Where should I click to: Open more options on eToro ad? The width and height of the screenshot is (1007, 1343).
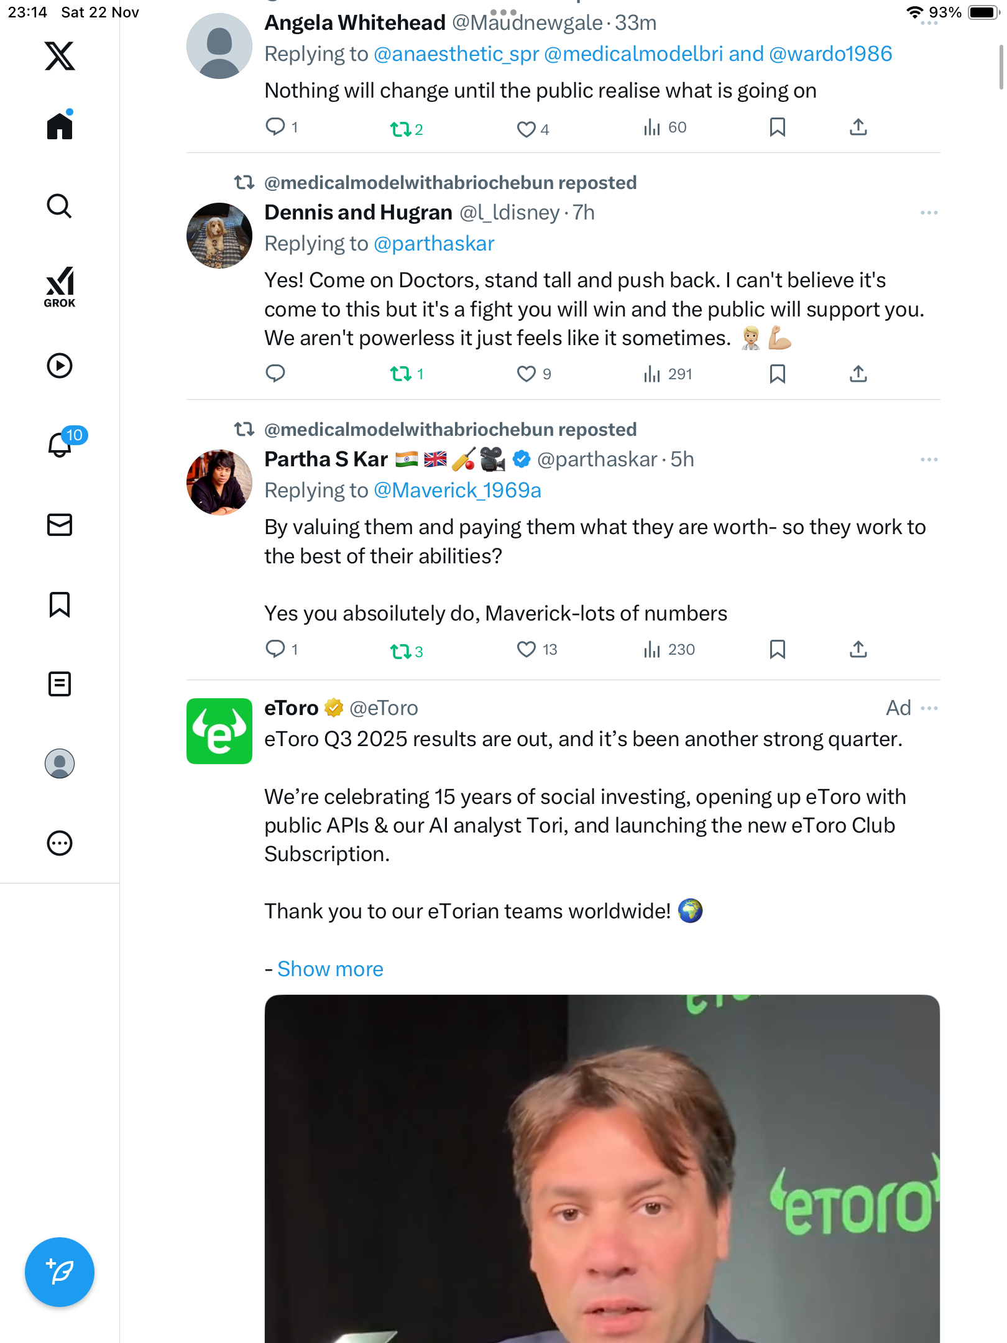(929, 708)
